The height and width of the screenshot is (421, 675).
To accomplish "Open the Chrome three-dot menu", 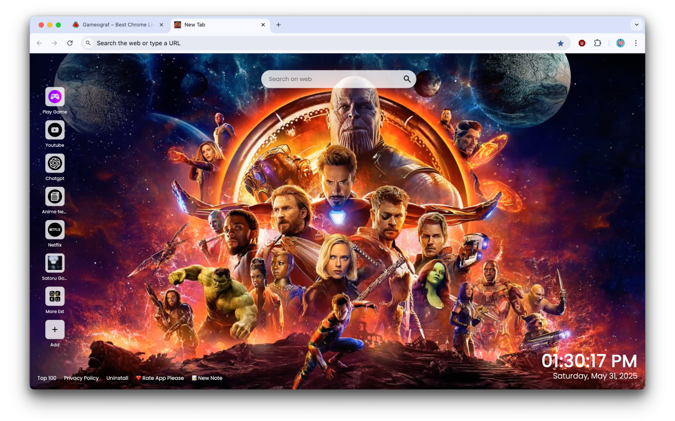I will (x=636, y=43).
